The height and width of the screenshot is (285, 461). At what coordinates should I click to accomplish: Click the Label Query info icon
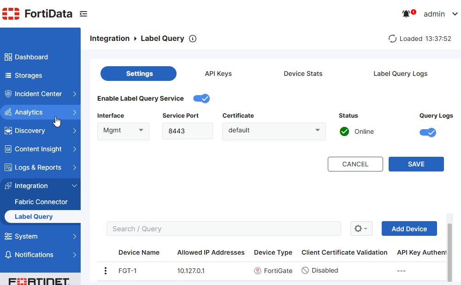pyautogui.click(x=193, y=39)
